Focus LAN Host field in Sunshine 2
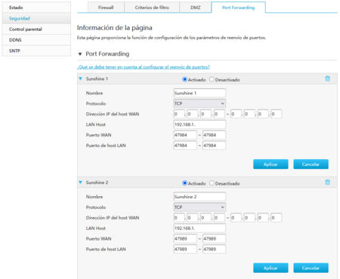Screen dimensions: 340x279 click(199, 228)
